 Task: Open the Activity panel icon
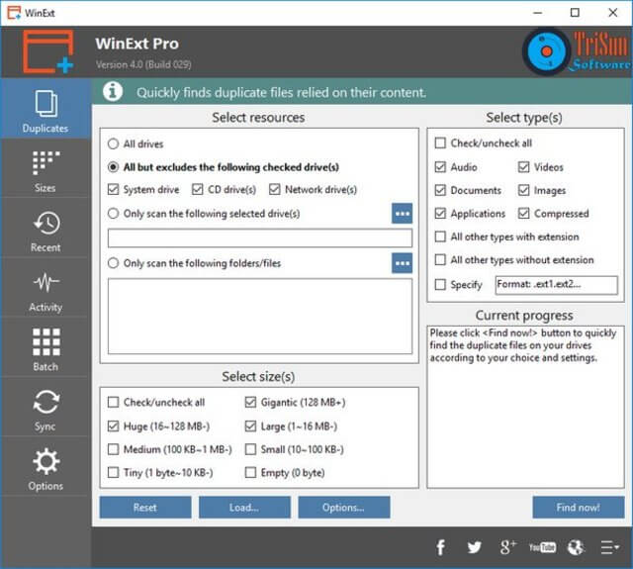point(46,282)
